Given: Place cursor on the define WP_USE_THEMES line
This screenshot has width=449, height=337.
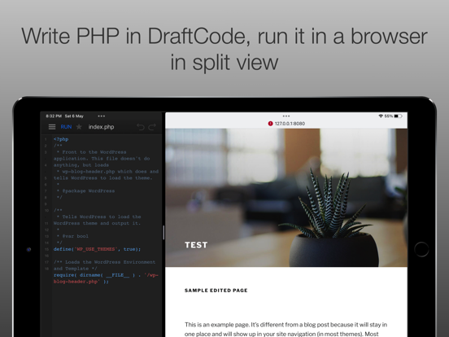Looking at the screenshot, I should (x=97, y=249).
